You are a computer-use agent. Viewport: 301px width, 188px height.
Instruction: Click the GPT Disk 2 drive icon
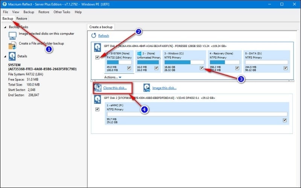[98, 99]
